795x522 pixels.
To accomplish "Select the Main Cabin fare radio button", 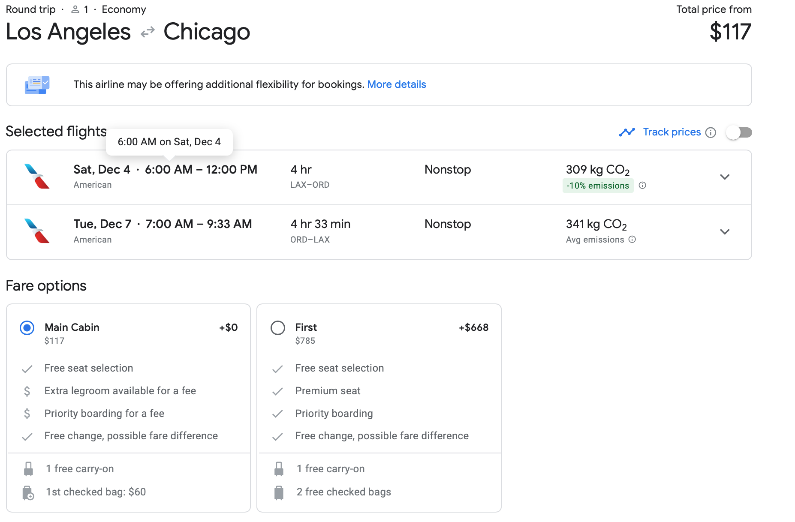I will click(x=27, y=328).
